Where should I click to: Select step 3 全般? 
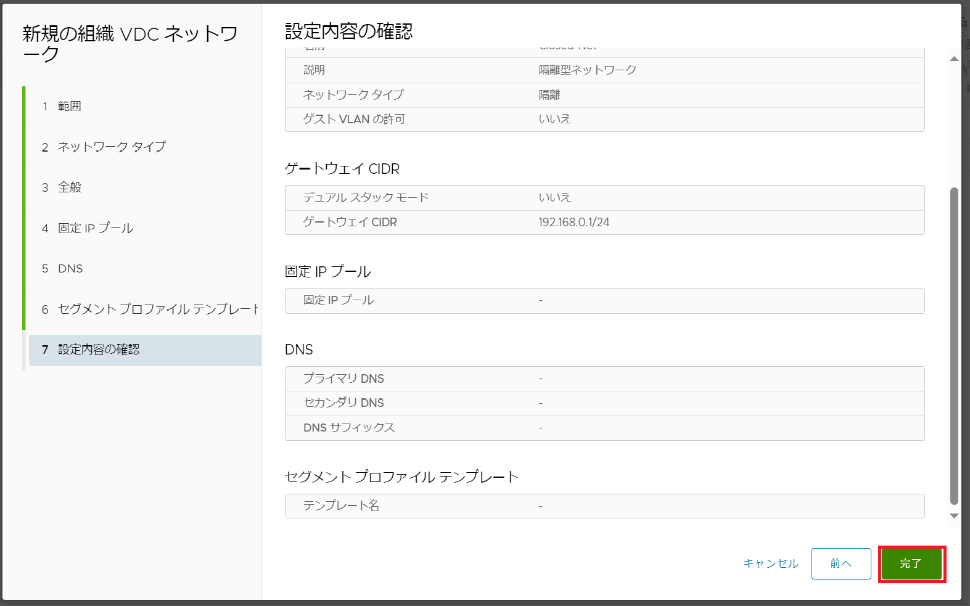pyautogui.click(x=70, y=187)
